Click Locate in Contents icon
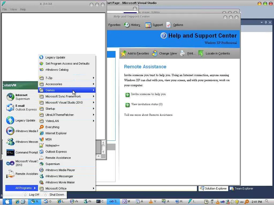274x205 pixels. 201,53
